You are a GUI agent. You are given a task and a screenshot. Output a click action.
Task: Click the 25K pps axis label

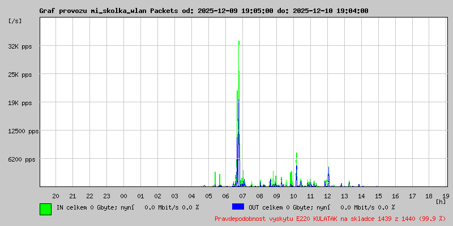[x=20, y=75]
